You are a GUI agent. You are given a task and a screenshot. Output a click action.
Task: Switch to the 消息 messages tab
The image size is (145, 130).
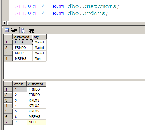click(28, 30)
